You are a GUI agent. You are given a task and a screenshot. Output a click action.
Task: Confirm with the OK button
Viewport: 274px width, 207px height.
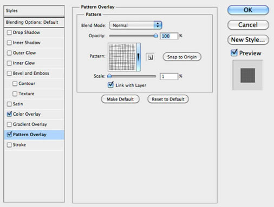248,10
